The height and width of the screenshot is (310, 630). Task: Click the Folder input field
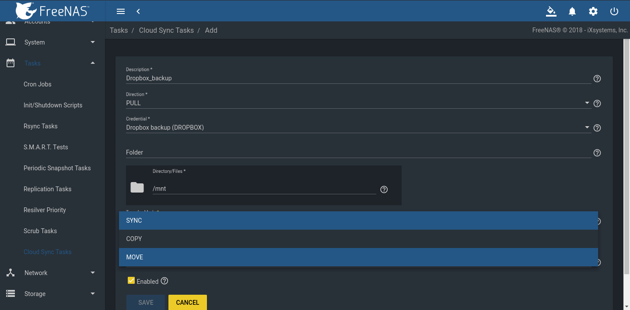coord(358,152)
